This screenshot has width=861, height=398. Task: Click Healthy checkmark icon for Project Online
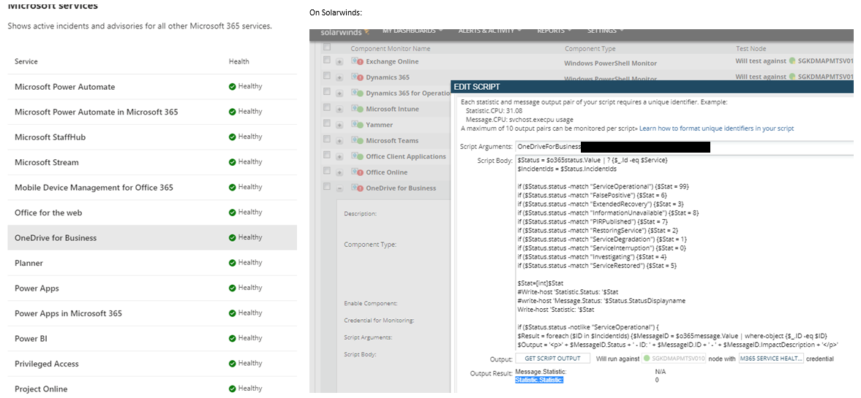(x=233, y=389)
